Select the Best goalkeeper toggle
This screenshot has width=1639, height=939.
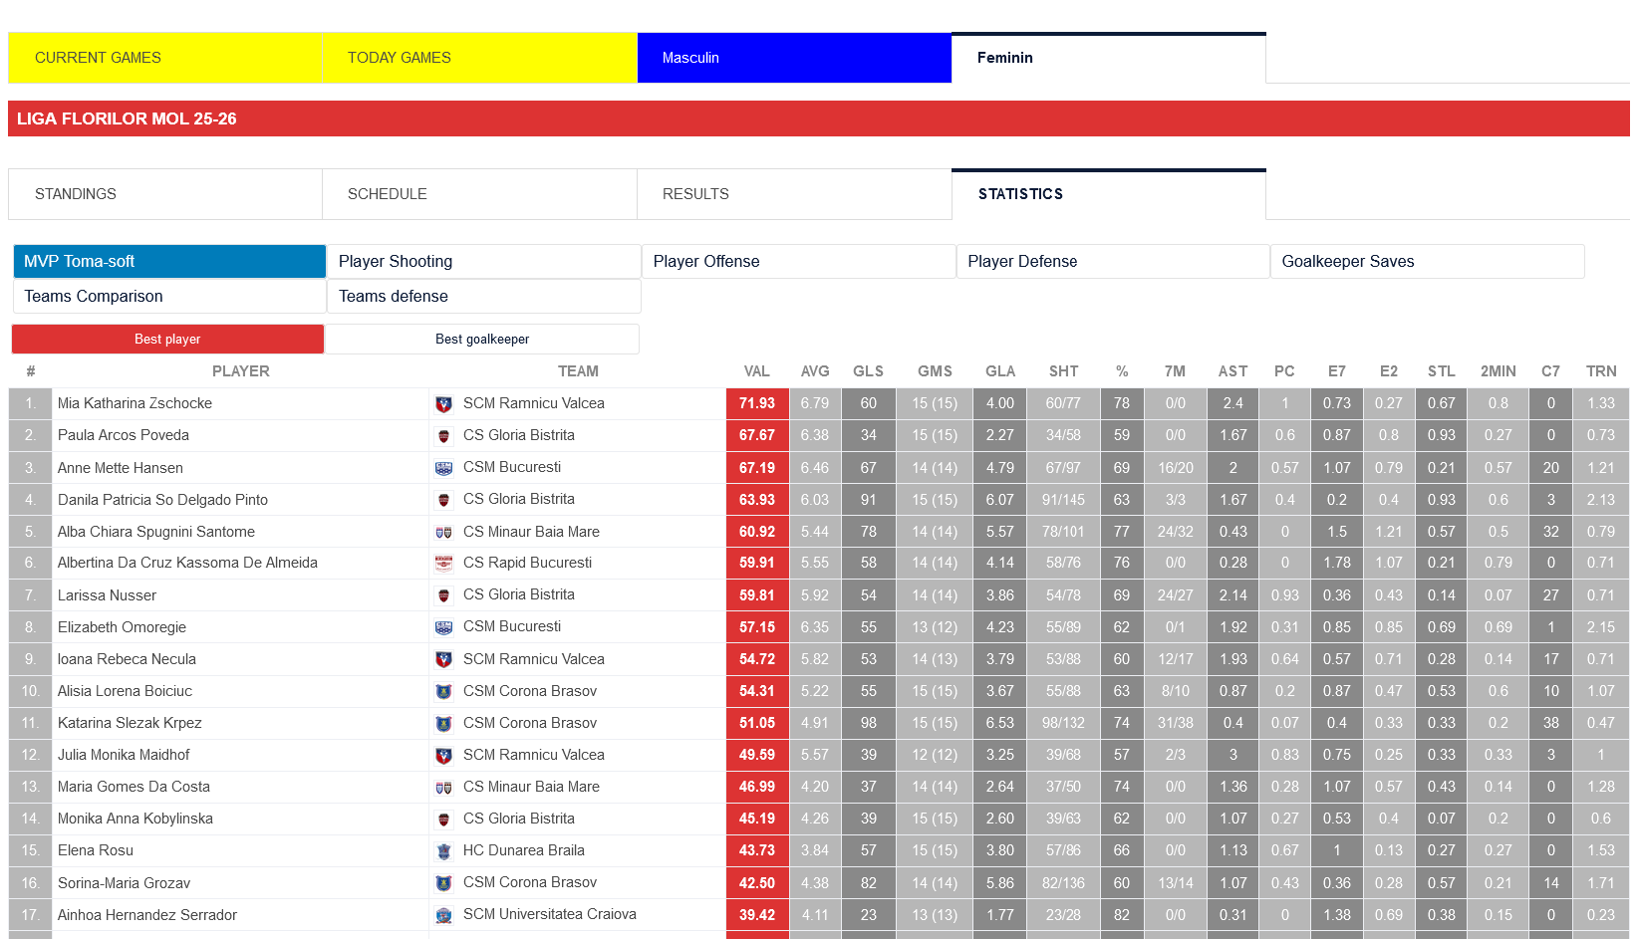[x=482, y=340]
